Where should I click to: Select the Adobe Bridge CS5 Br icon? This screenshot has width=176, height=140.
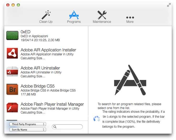point(12,89)
